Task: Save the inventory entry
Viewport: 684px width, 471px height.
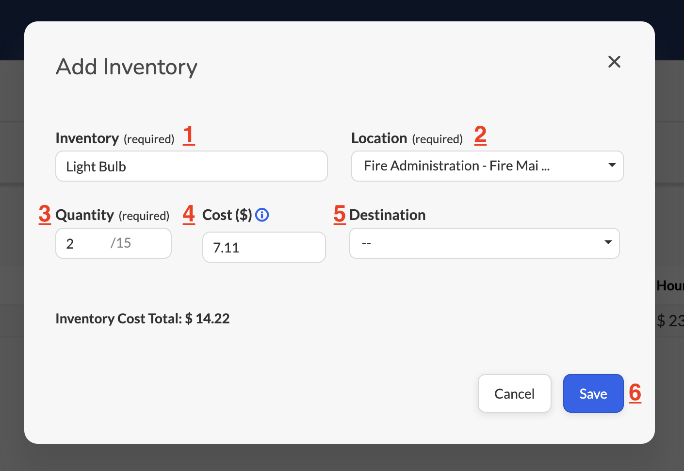Action: tap(593, 393)
